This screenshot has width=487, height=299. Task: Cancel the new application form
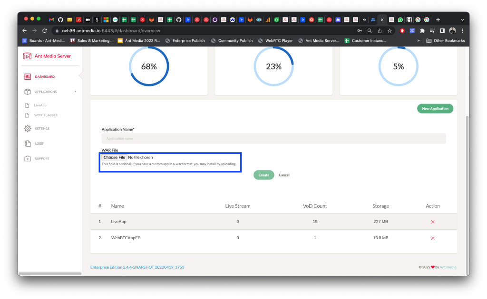284,175
